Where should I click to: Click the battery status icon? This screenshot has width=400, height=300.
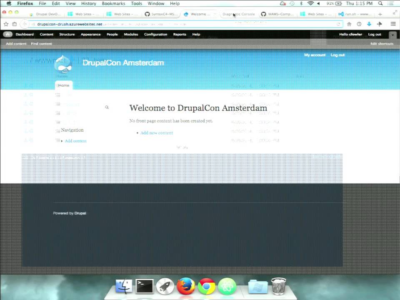tap(338, 3)
